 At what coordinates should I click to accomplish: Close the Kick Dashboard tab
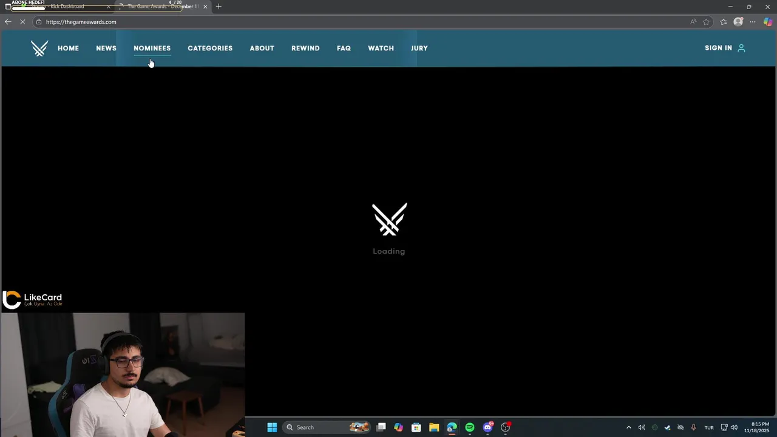[109, 7]
